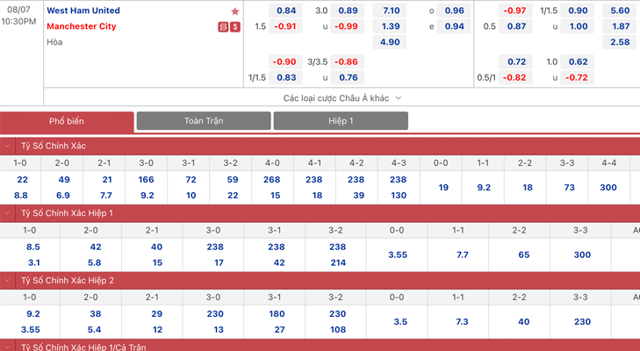Select odd goals odds 0.96
The width and height of the screenshot is (640, 351).
point(454,11)
